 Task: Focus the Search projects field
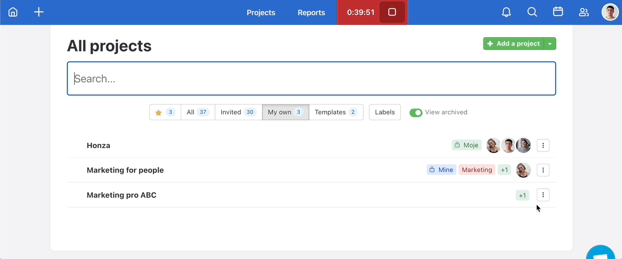311,78
